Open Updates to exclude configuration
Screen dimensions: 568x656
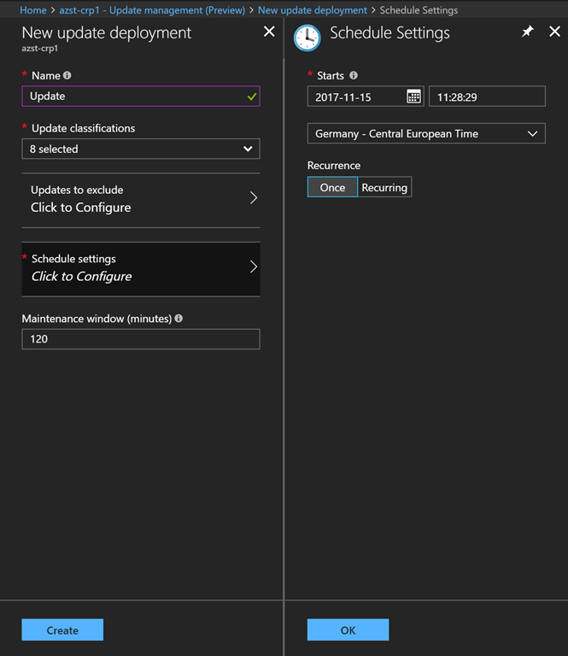pos(141,199)
